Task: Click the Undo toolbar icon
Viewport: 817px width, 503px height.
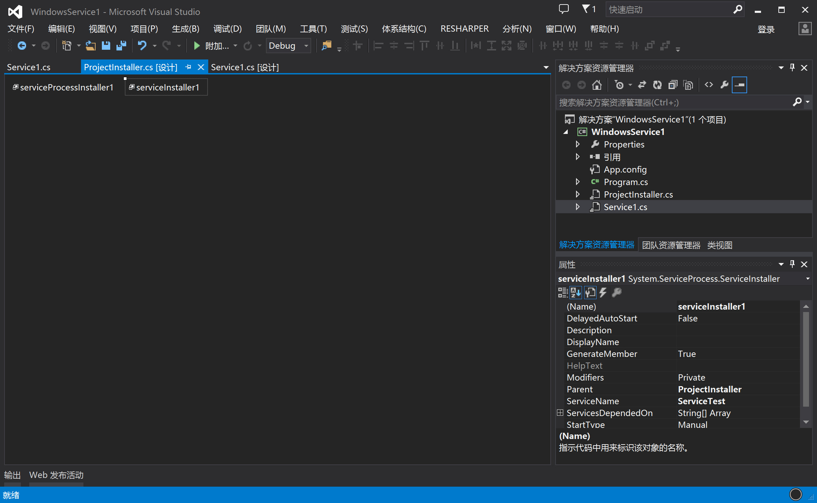Action: point(142,46)
